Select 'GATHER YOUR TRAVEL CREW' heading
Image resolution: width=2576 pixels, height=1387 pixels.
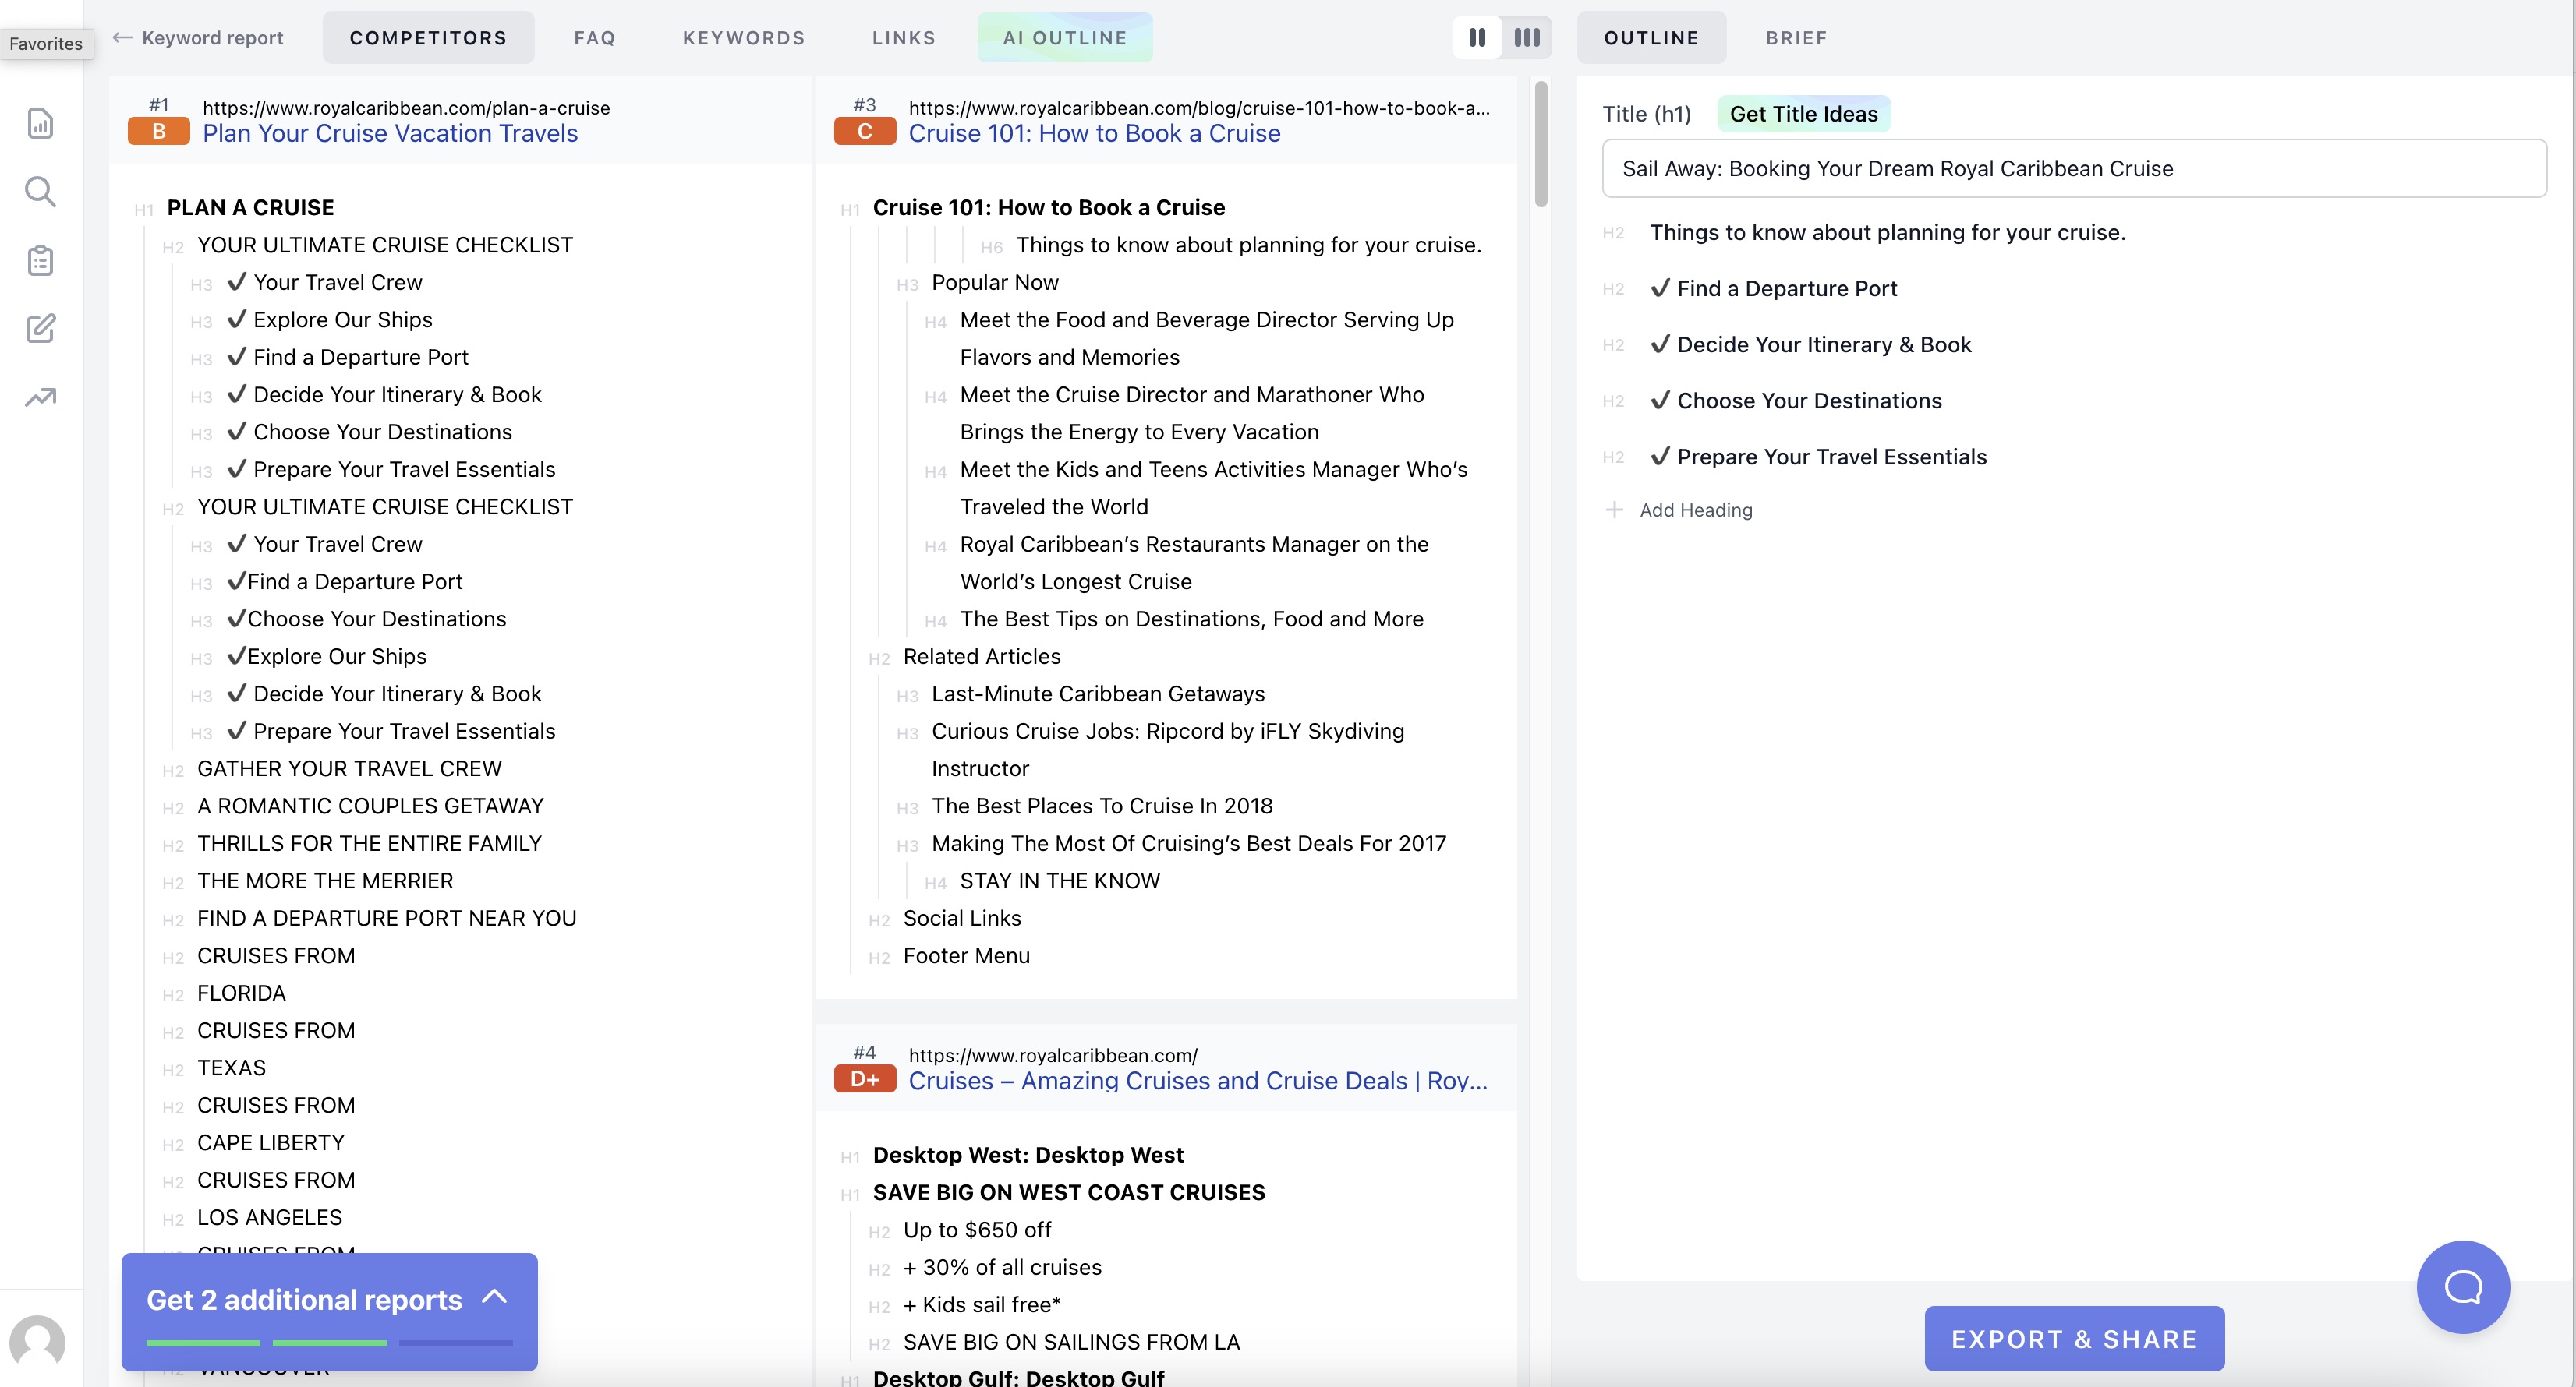click(349, 768)
